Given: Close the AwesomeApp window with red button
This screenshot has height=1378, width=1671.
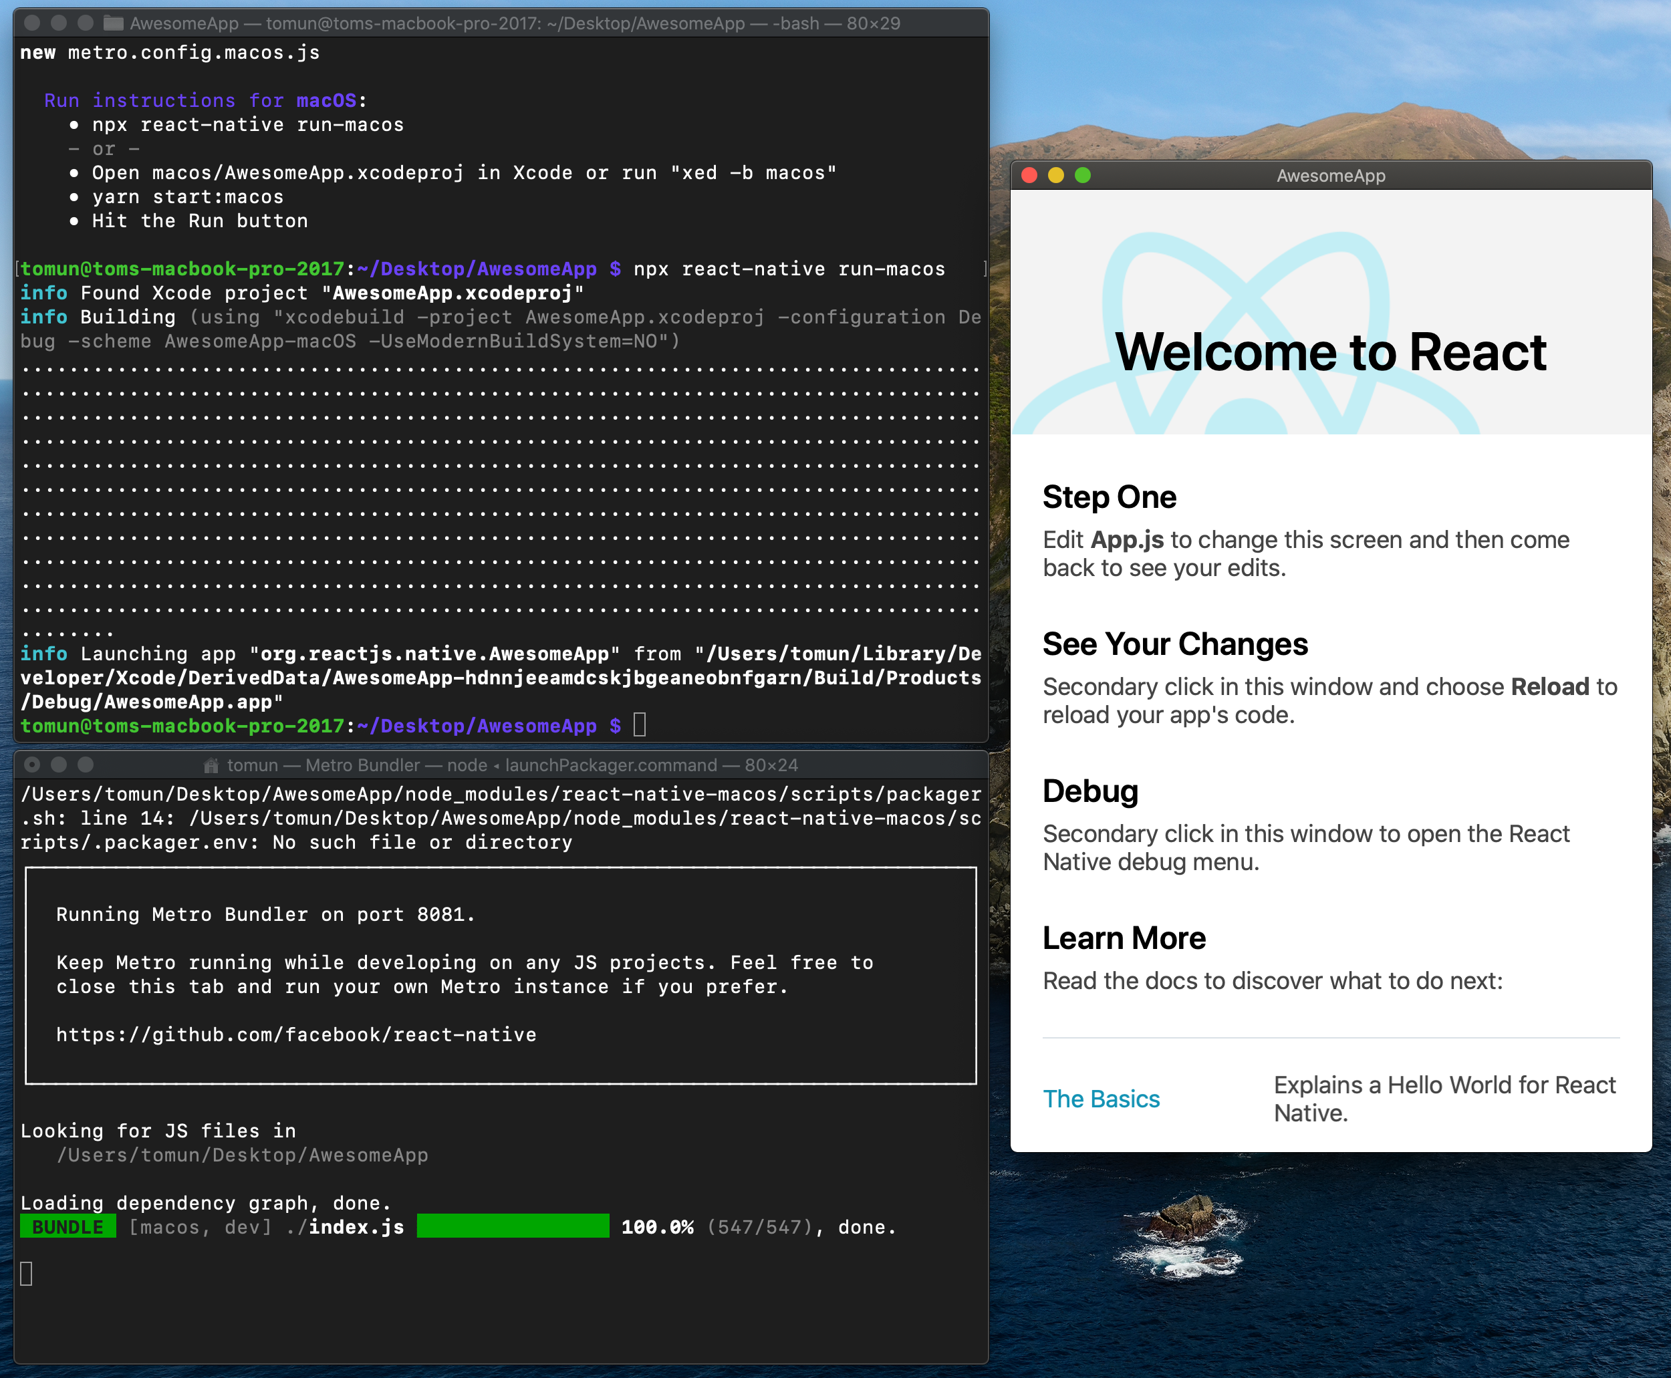Looking at the screenshot, I should (x=1029, y=176).
